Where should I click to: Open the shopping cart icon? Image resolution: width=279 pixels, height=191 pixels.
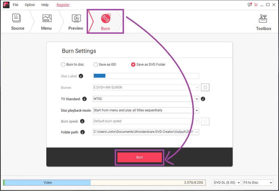coord(256,5)
